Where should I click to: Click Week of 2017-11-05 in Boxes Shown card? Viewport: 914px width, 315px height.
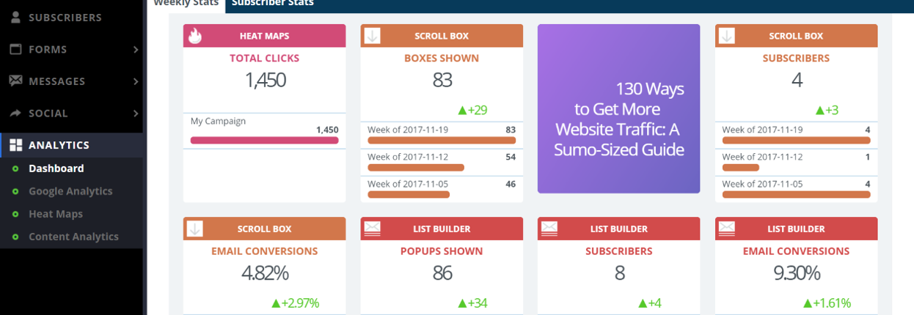(408, 184)
